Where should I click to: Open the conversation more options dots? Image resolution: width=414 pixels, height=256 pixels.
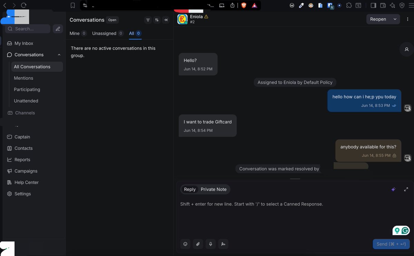click(407, 19)
